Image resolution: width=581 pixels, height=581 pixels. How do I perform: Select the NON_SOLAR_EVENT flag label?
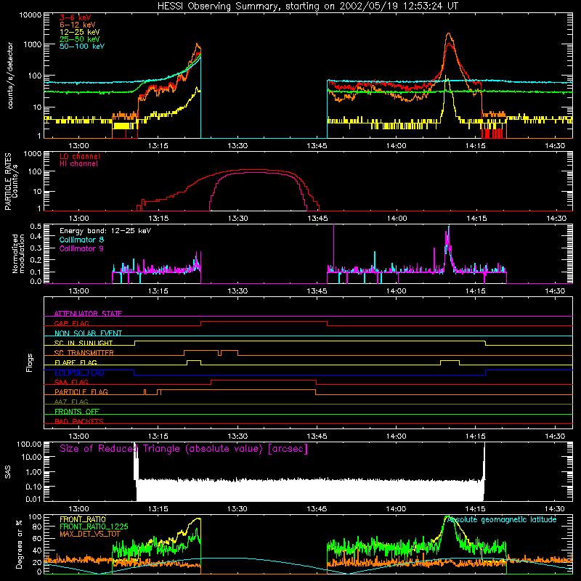coord(88,333)
